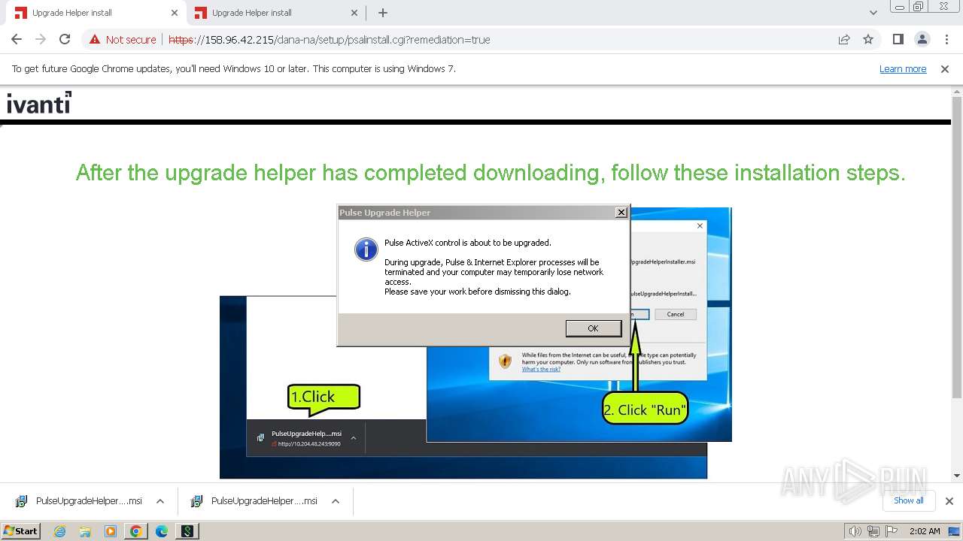This screenshot has width=963, height=541.
Task: Launch Internet Explorer from the taskbar
Action: [x=59, y=531]
